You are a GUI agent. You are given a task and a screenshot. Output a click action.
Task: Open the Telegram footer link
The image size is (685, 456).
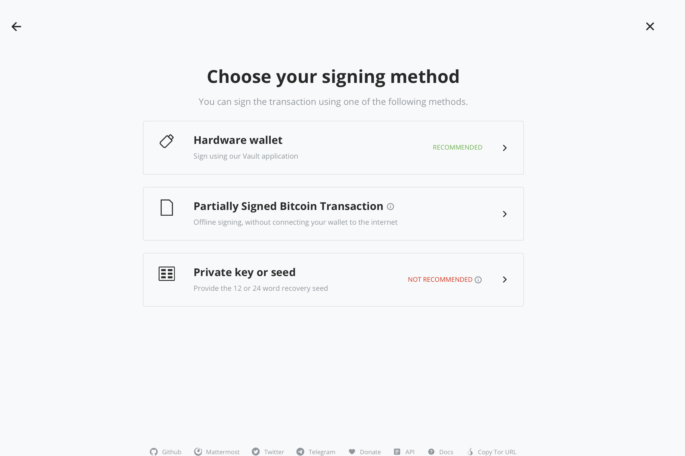click(x=316, y=452)
